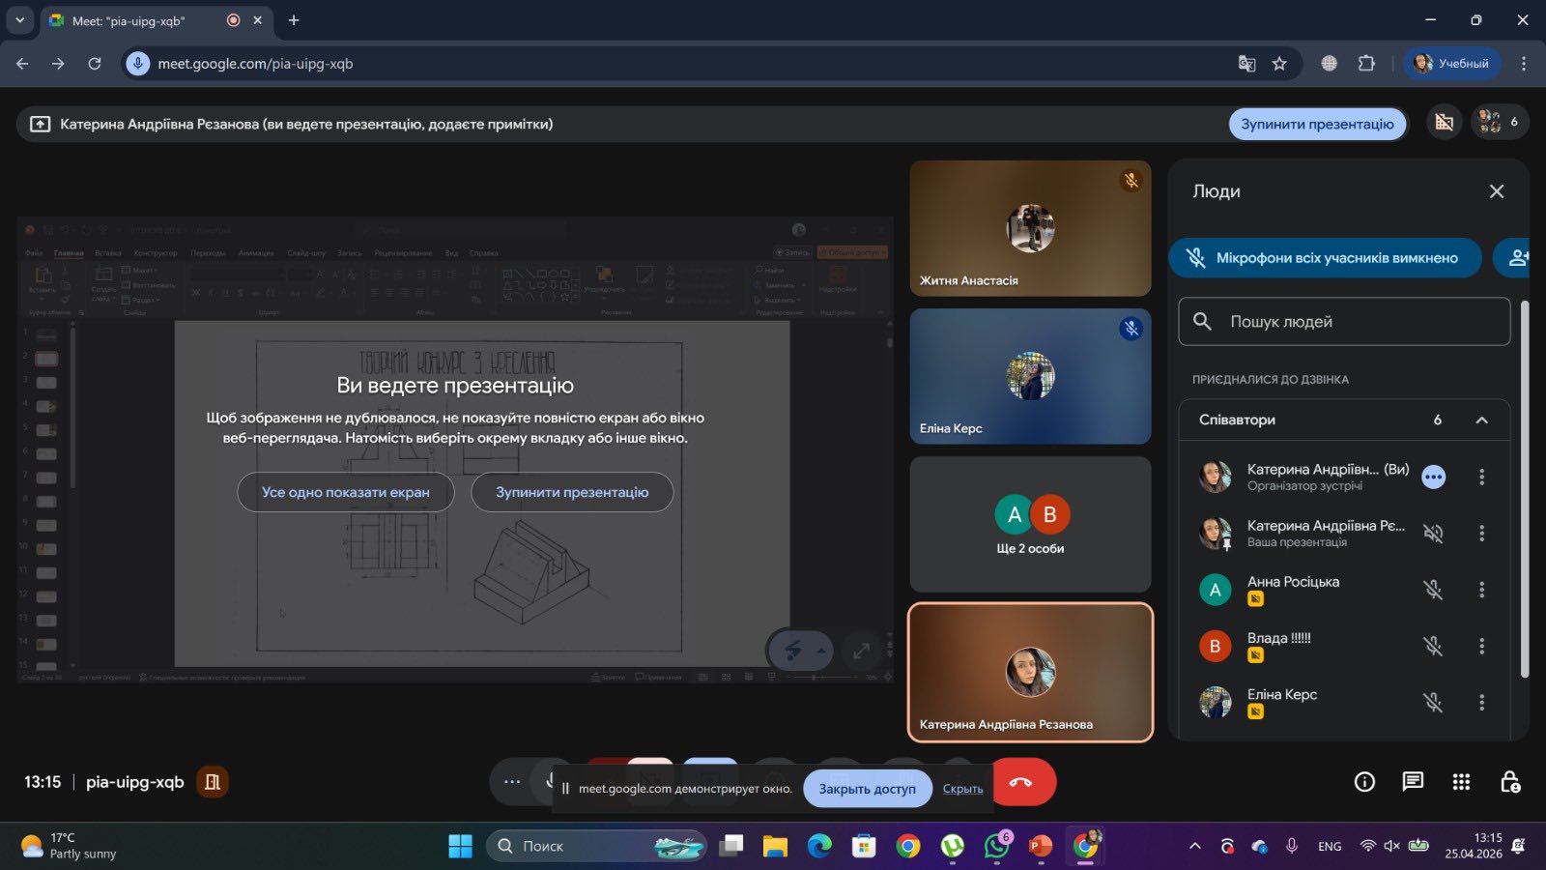Open the browser tab search dropdown arrow
1546x870 pixels.
point(19,19)
